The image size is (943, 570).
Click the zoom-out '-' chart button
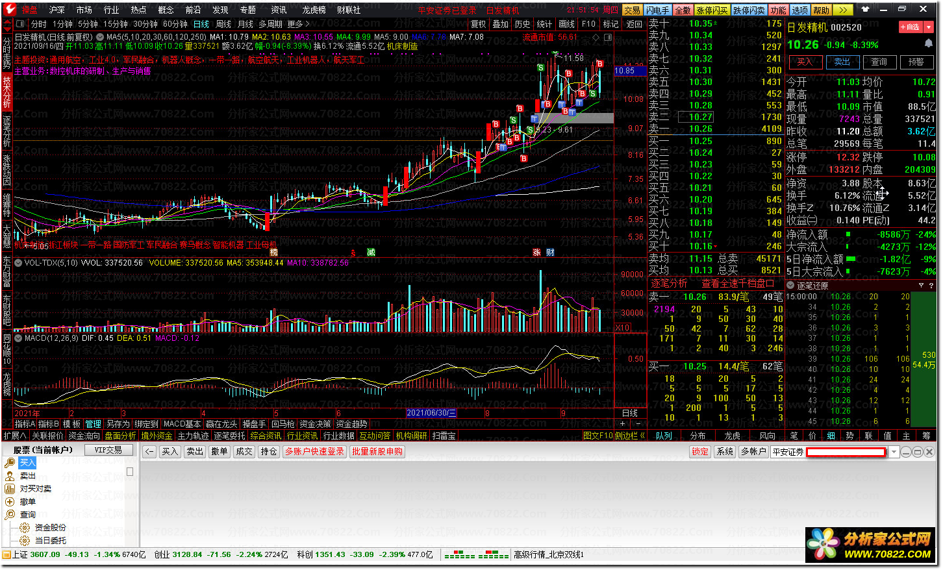[x=637, y=424]
